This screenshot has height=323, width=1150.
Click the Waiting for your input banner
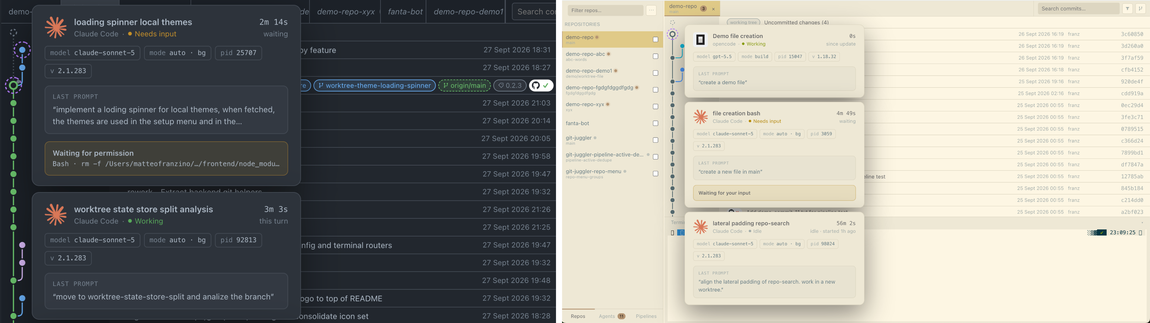[x=774, y=193]
